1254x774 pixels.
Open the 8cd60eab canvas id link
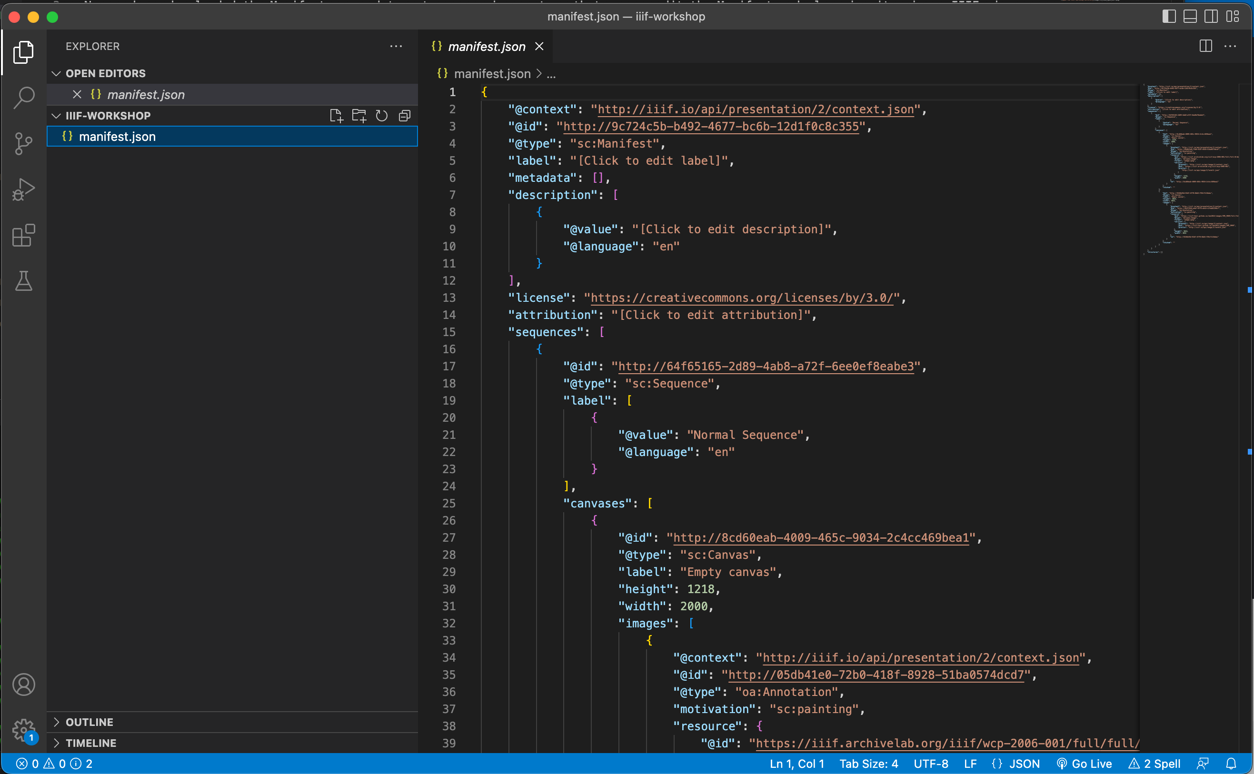821,537
